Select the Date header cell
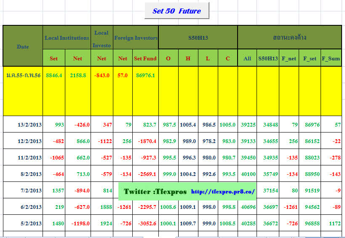Screen dimensions: 345x238 [23, 46]
